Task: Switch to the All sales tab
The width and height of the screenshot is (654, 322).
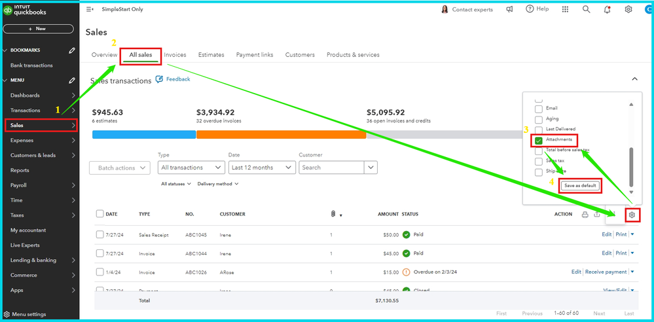Action: [x=141, y=54]
